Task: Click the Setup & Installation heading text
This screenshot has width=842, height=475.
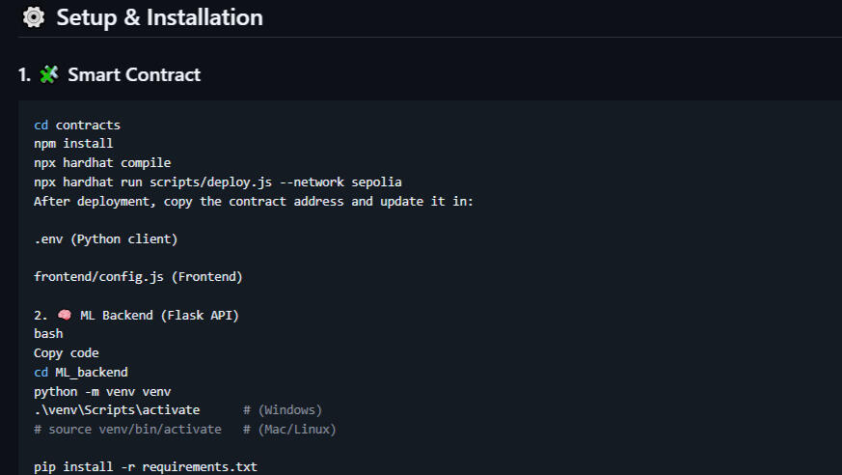Action: point(159,18)
